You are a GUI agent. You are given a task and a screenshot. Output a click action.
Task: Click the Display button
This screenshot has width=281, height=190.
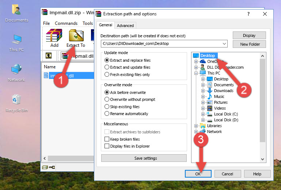point(249,35)
